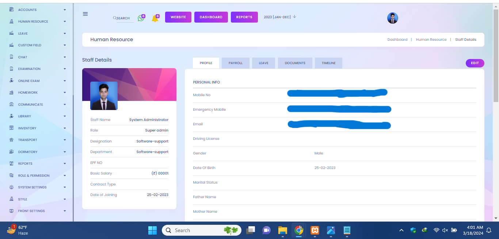Show the Timeline tab
The height and width of the screenshot is (239, 499).
[328, 63]
